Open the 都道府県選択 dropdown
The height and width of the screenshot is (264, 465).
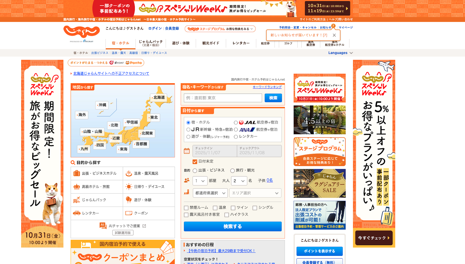210,193
